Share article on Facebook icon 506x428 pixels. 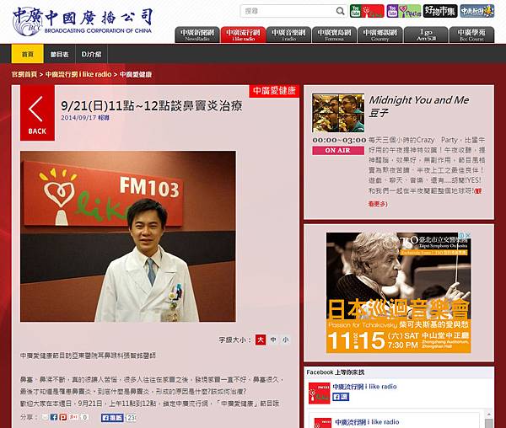(54, 417)
